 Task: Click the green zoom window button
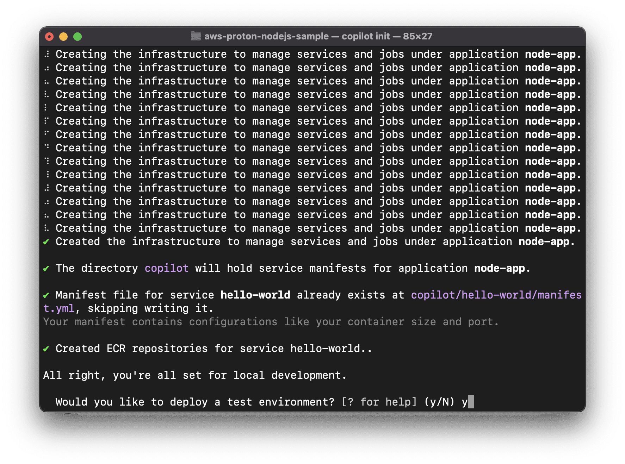point(78,37)
